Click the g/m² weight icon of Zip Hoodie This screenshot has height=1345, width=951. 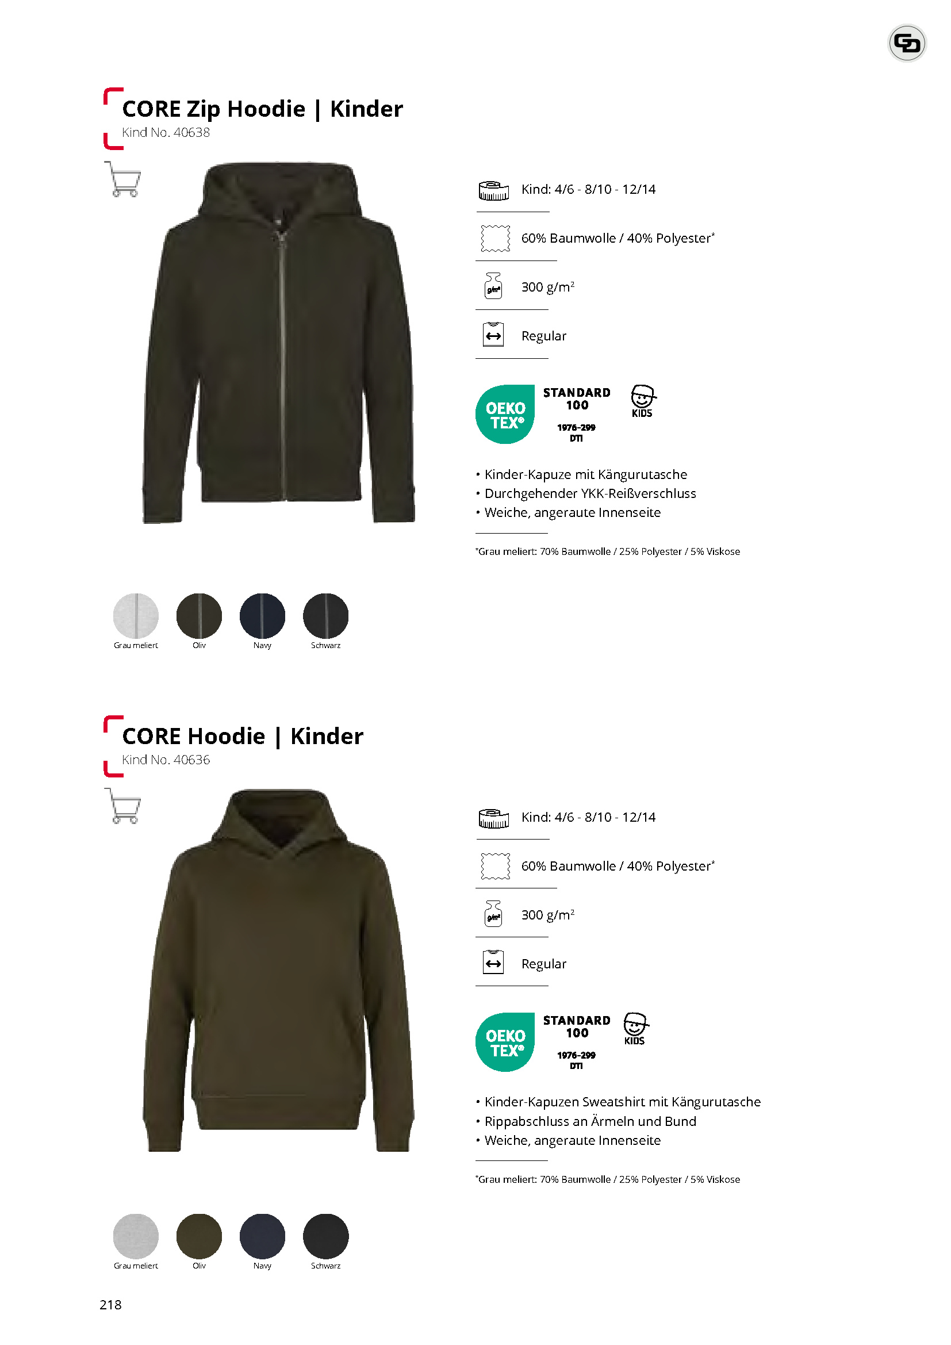(x=494, y=286)
